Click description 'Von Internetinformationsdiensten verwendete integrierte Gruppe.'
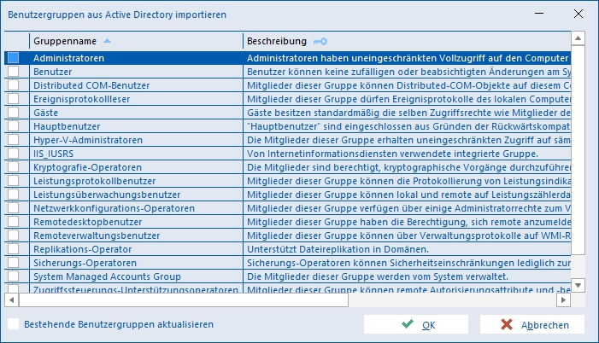This screenshot has height=343, width=599. 393,154
